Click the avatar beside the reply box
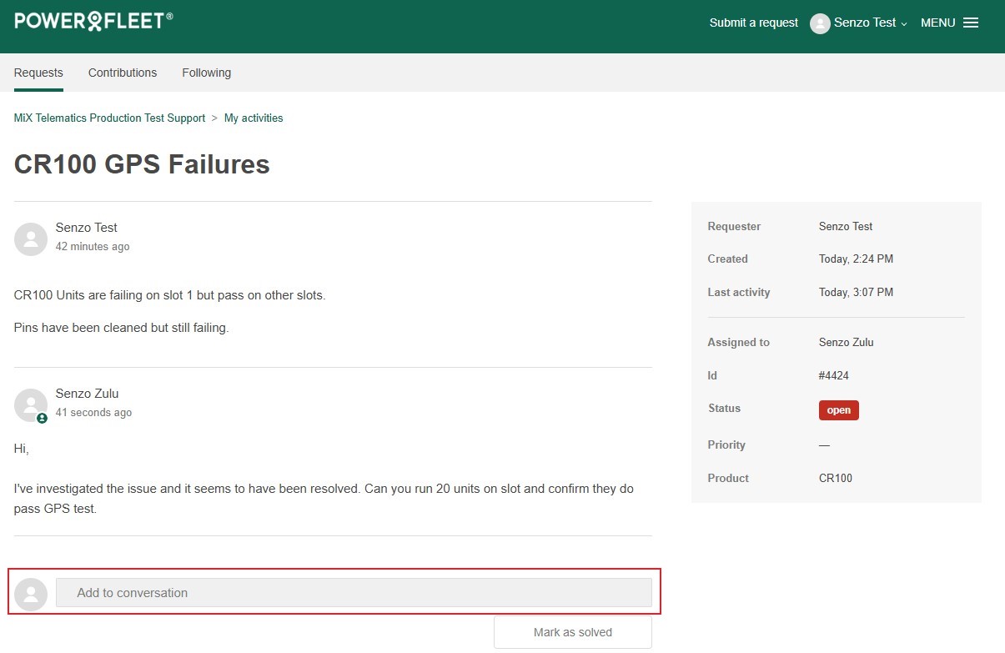This screenshot has height=653, width=1005. [x=31, y=594]
